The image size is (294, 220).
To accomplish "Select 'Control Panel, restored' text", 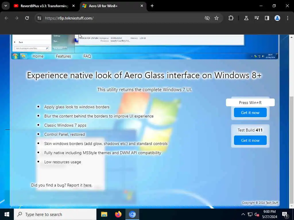I will point(65,135).
